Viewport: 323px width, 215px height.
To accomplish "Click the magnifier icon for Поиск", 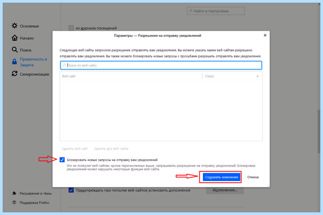I will [x=15, y=50].
